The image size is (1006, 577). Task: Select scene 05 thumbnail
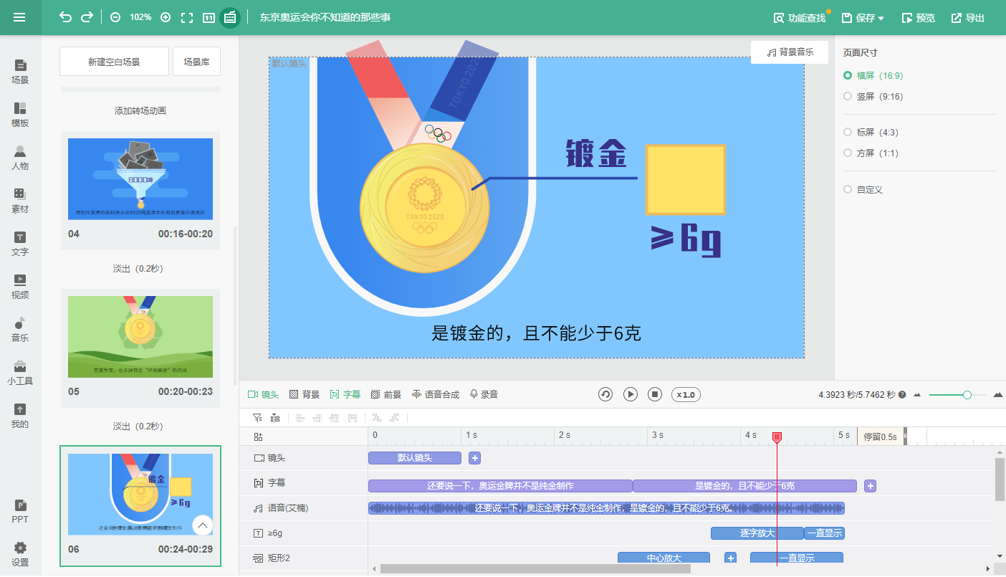140,337
